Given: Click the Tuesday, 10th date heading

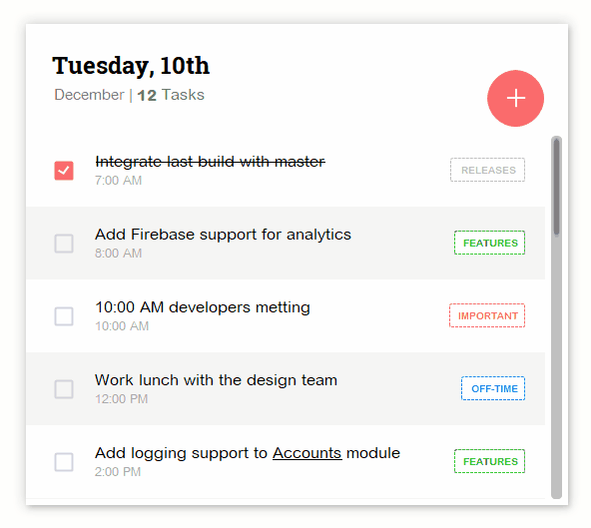Looking at the screenshot, I should point(131,66).
